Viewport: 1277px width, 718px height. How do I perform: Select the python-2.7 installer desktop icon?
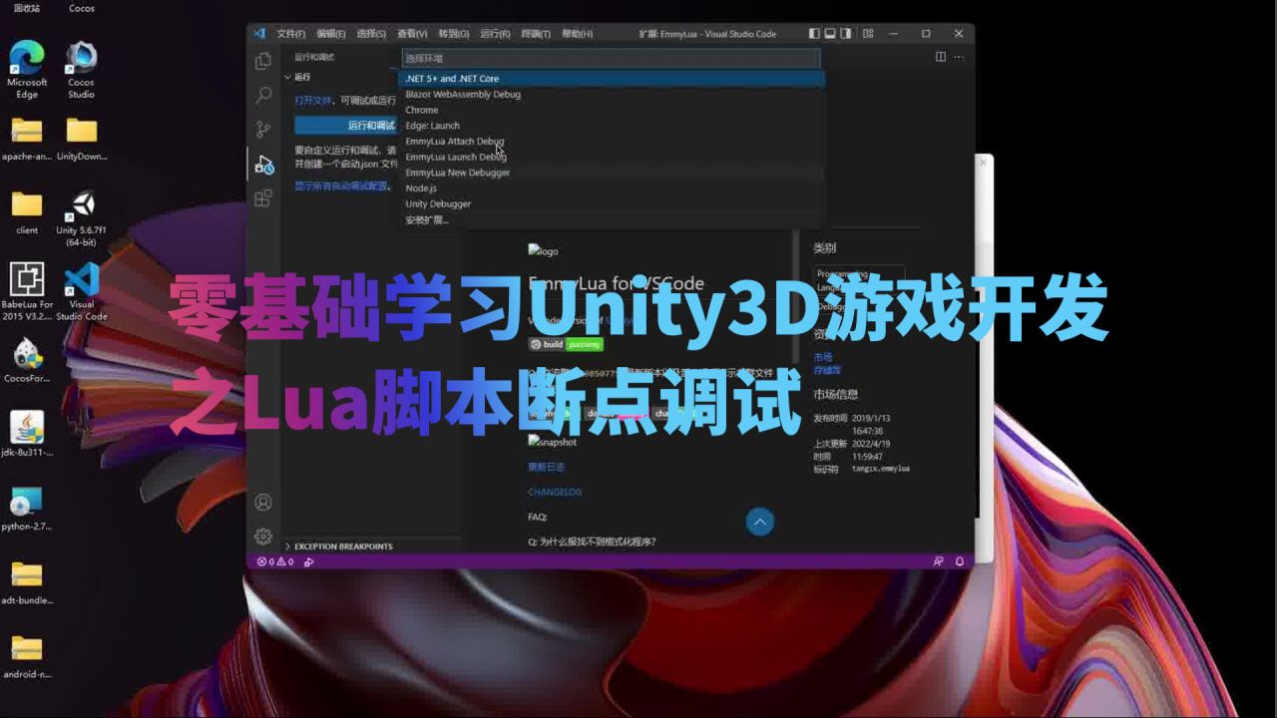pyautogui.click(x=27, y=509)
